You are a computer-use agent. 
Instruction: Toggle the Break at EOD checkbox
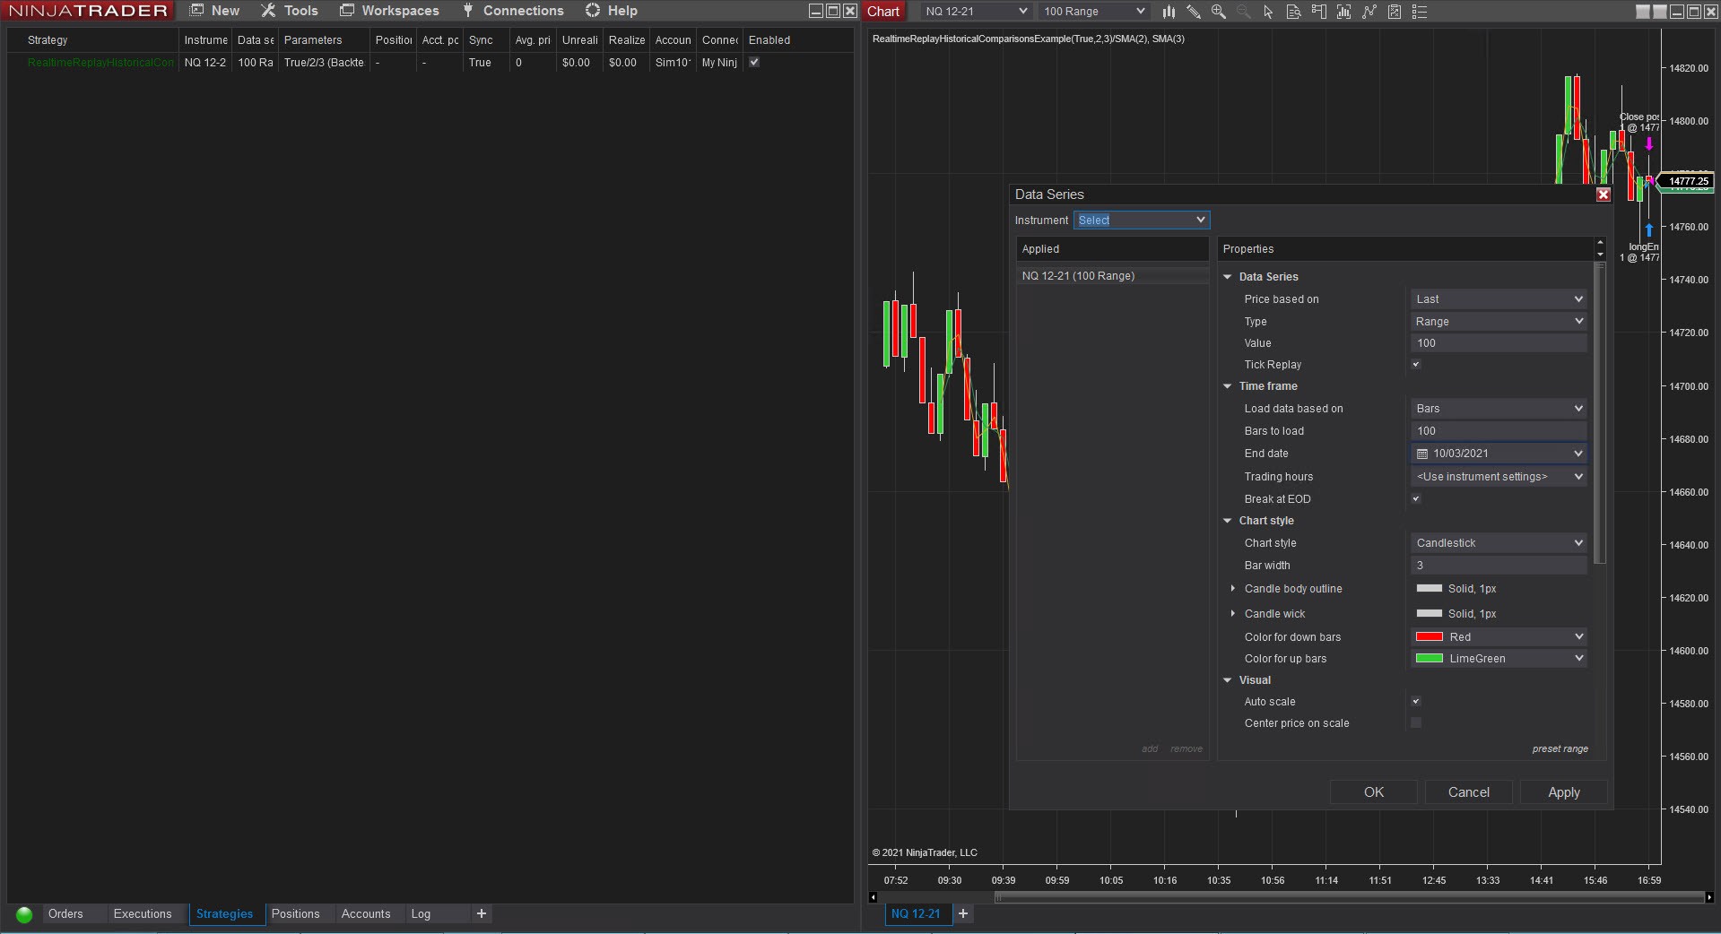point(1416,499)
